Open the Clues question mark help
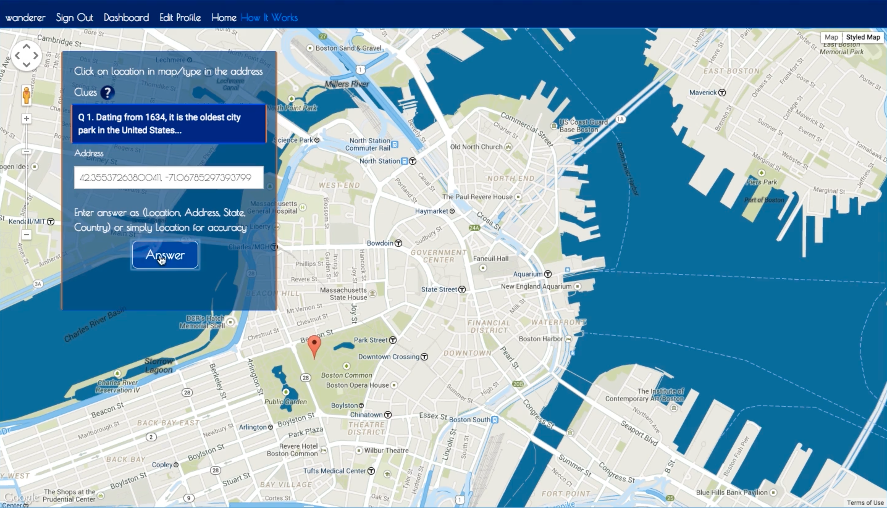 pos(107,93)
